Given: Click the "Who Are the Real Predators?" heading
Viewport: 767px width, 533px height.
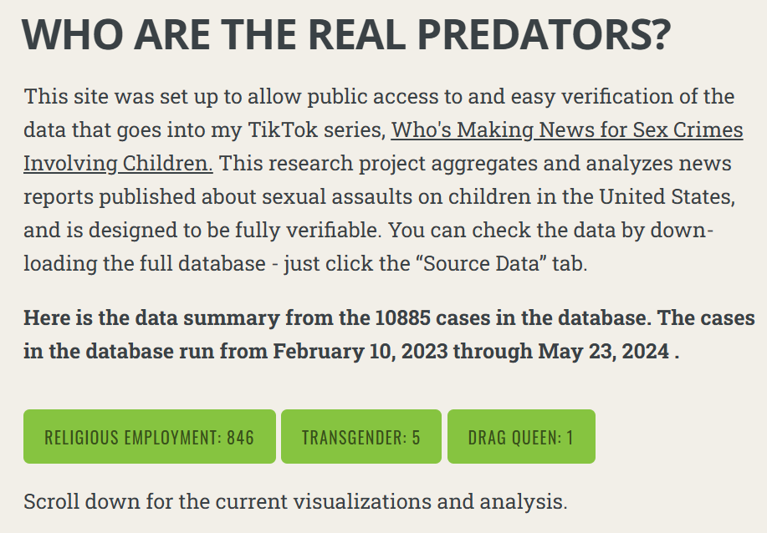Looking at the screenshot, I should (x=346, y=36).
